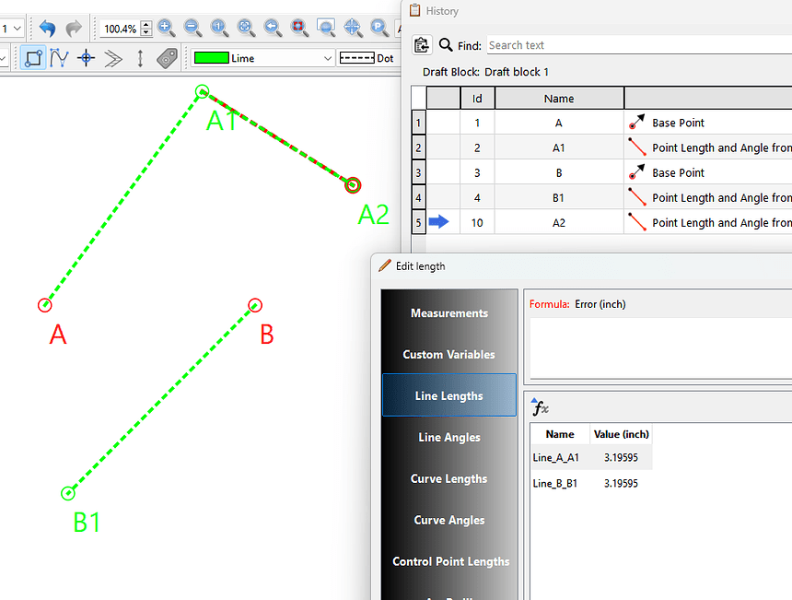Select the Line_A_A1 variable row
The width and height of the screenshot is (792, 600).
[590, 457]
